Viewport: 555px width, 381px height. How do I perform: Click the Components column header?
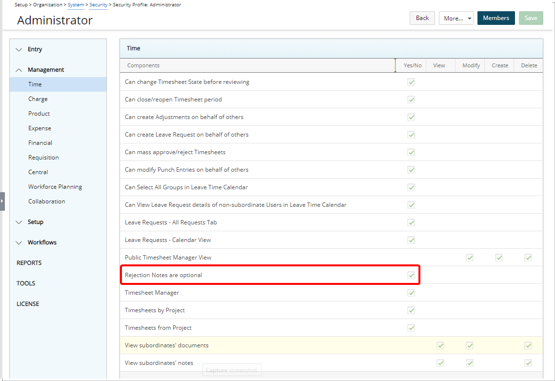[143, 65]
